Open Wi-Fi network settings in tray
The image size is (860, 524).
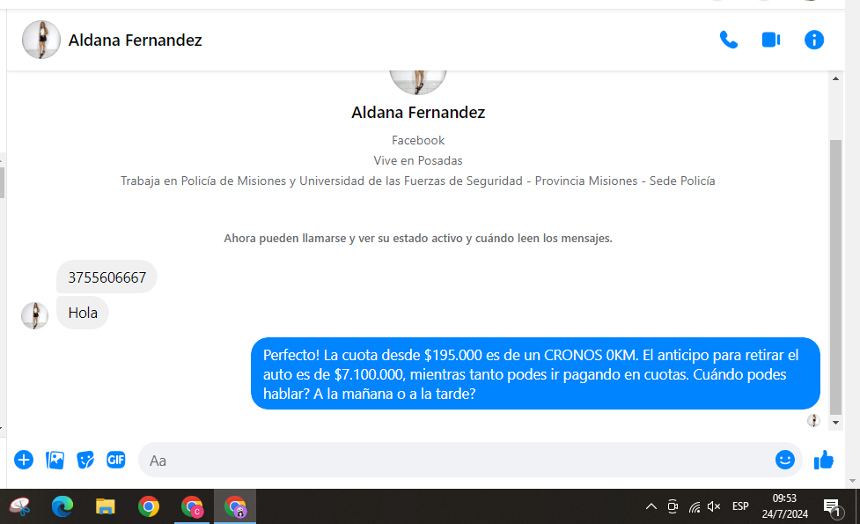tap(695, 507)
